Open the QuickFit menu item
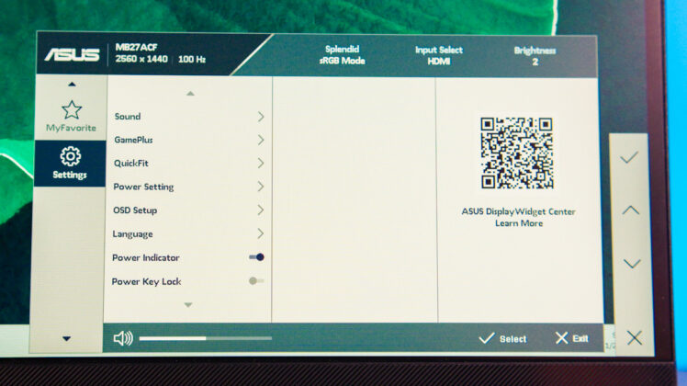The height and width of the screenshot is (386, 687). click(x=188, y=164)
